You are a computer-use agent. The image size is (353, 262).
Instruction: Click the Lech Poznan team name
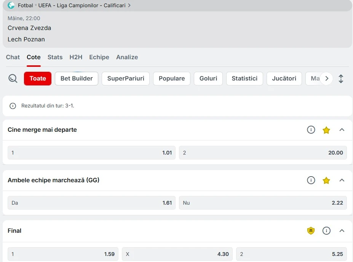26,39
